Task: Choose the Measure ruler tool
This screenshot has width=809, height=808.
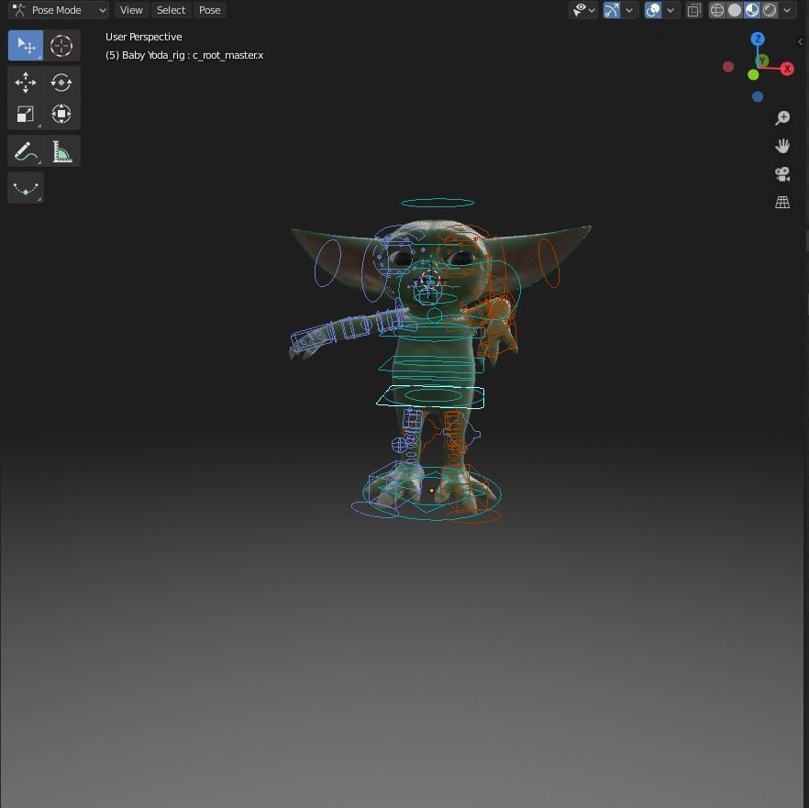Action: pos(61,151)
